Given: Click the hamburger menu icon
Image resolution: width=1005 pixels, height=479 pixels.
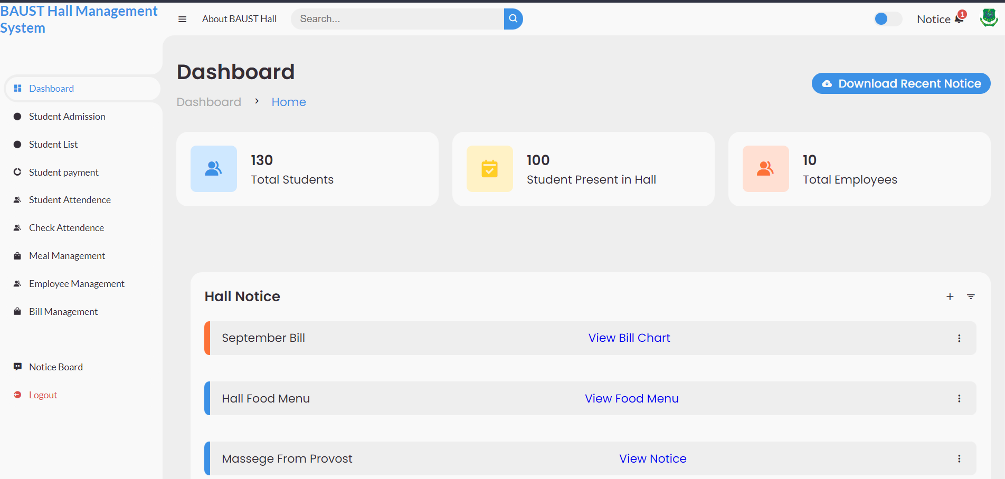Looking at the screenshot, I should (183, 20).
